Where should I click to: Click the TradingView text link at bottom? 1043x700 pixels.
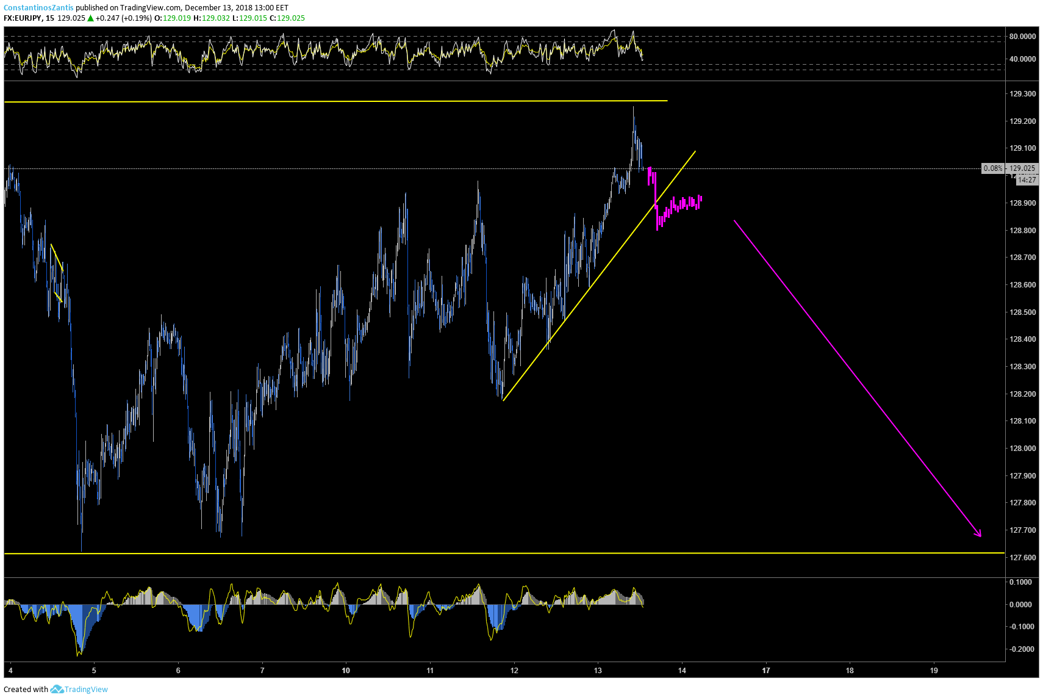click(86, 690)
